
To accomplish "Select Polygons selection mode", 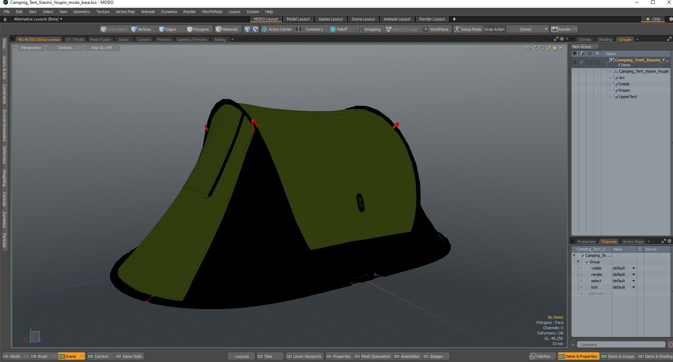I will point(198,29).
